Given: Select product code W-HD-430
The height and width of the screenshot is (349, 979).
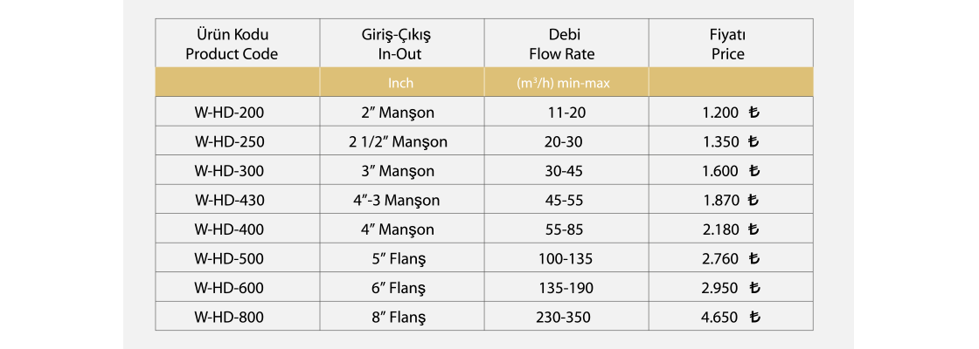Looking at the screenshot, I should 229,200.
